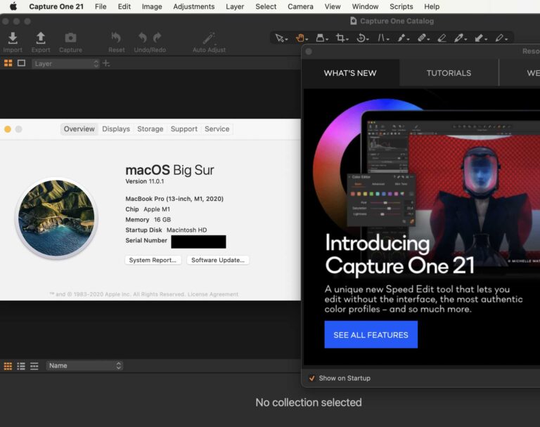Open the Layer selection dropdown
The image size is (540, 427).
pos(66,64)
